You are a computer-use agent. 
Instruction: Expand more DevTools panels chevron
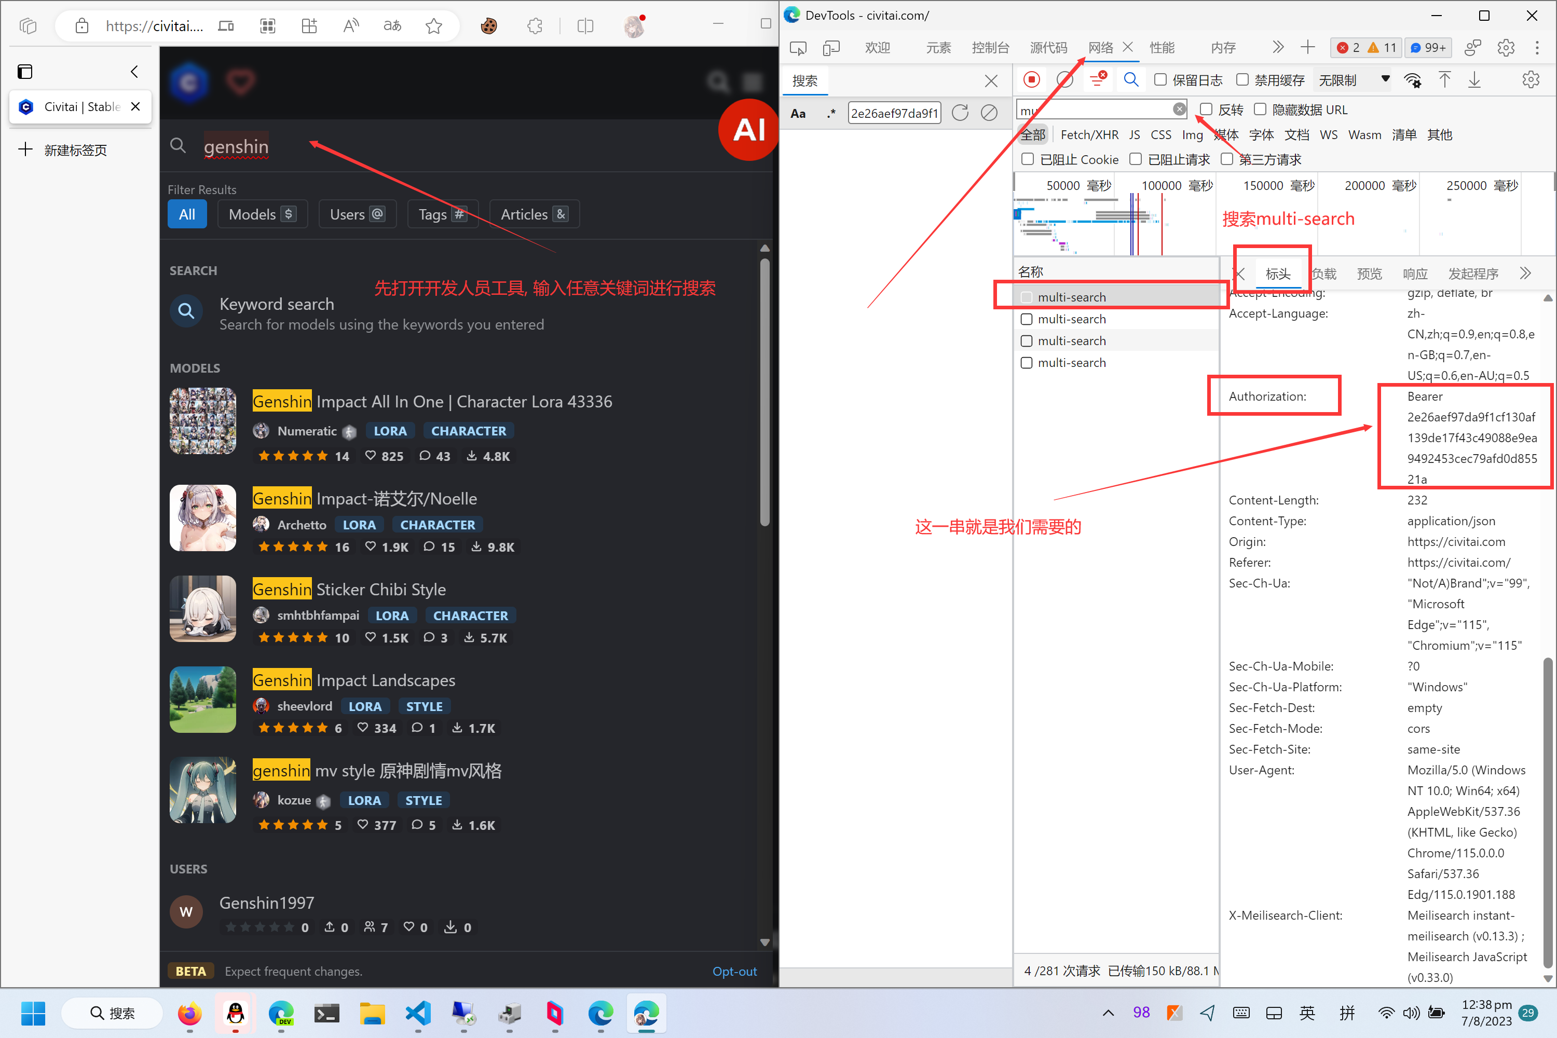coord(1278,48)
